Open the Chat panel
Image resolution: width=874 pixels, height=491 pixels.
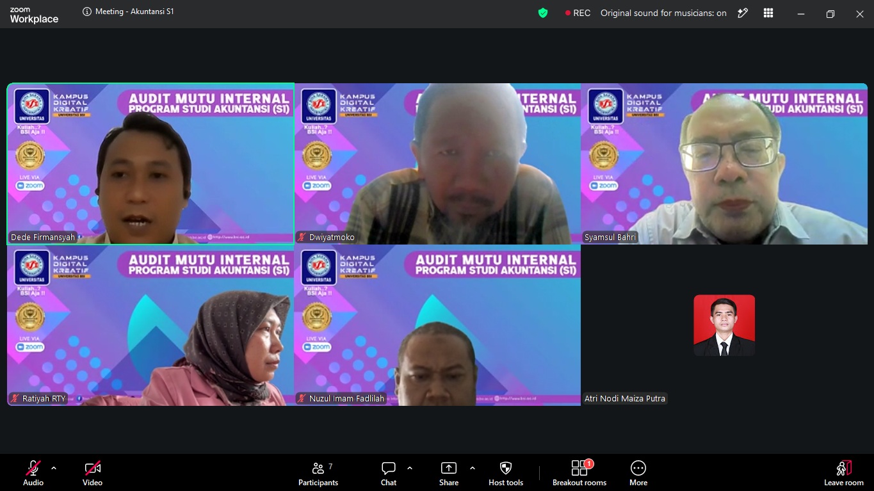[x=389, y=473]
